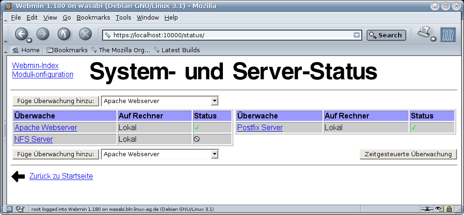
Task: Click the Forward navigation arrow
Action: (x=43, y=34)
